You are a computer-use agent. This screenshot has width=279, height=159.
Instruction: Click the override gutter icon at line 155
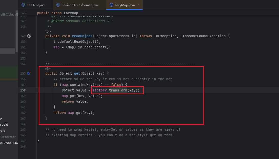click(x=29, y=73)
